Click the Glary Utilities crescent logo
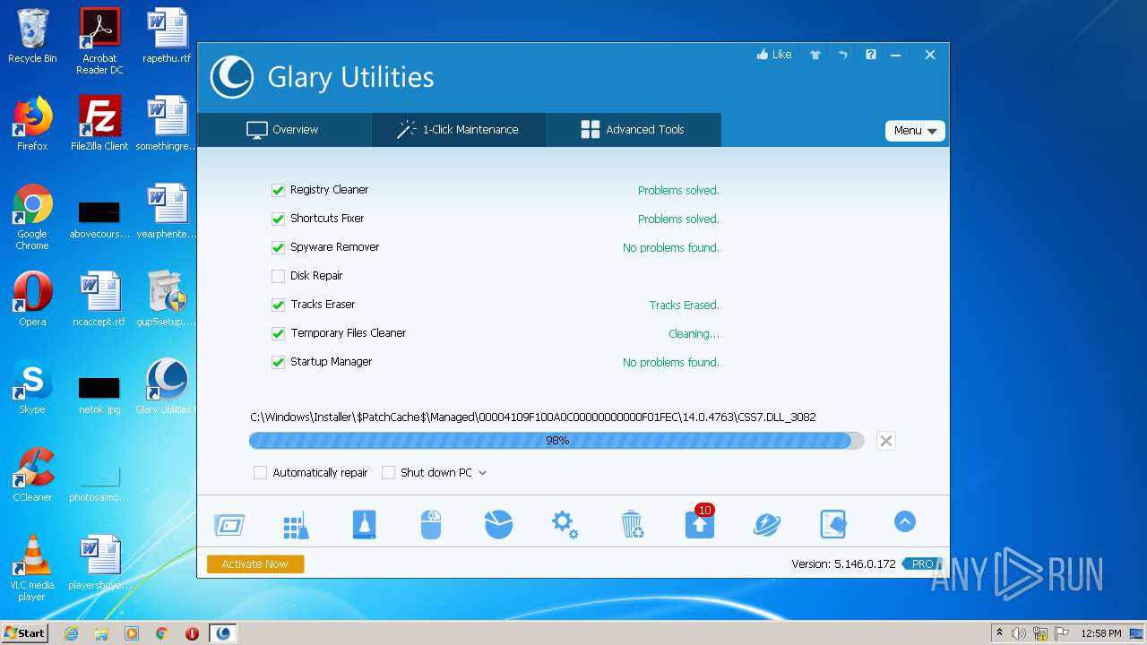 231,77
